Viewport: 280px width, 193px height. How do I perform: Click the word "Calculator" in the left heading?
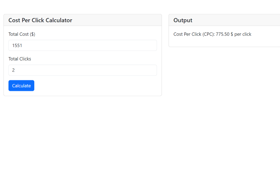coord(59,20)
